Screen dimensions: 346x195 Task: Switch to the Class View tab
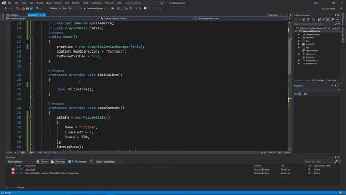(331, 80)
